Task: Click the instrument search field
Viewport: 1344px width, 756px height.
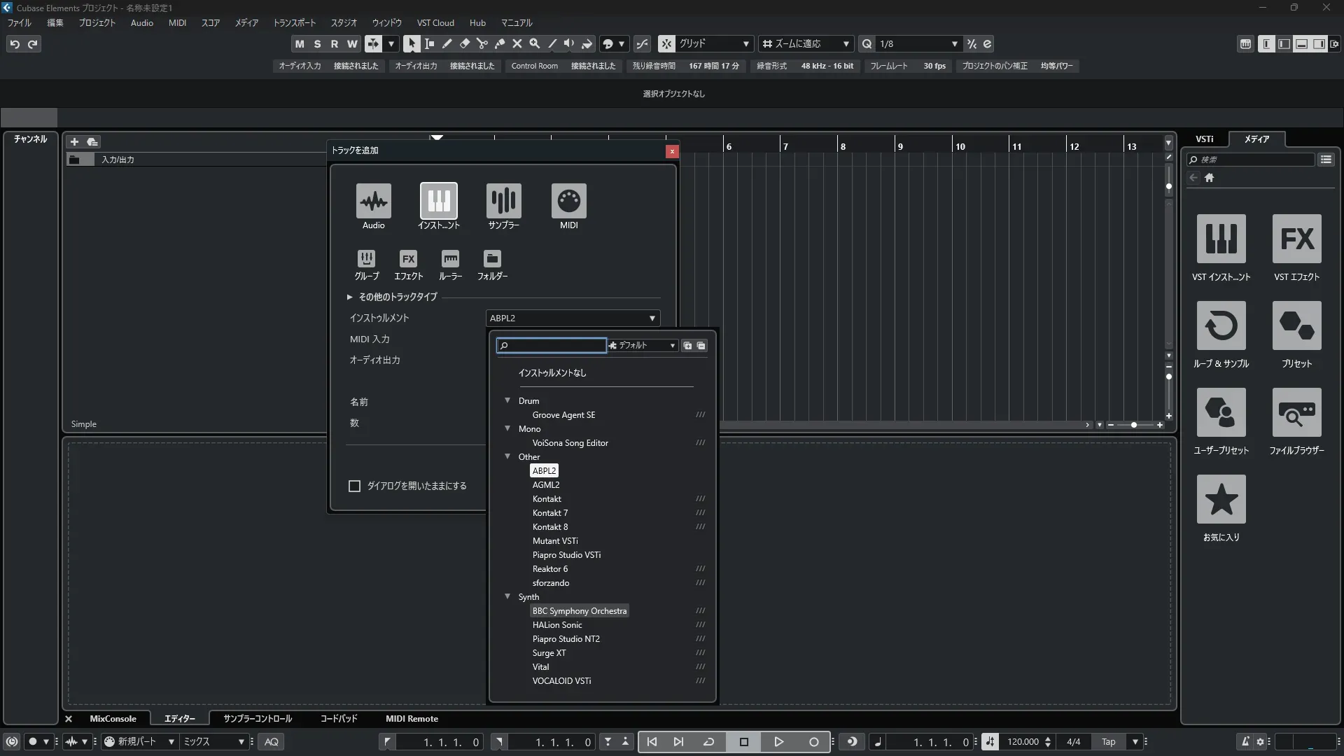Action: [x=553, y=345]
